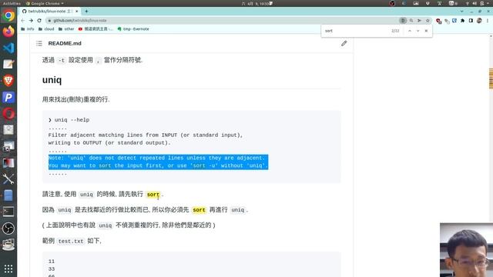This screenshot has height=277, width=493.
Task: Open the README outline list icon
Action: tap(39, 43)
